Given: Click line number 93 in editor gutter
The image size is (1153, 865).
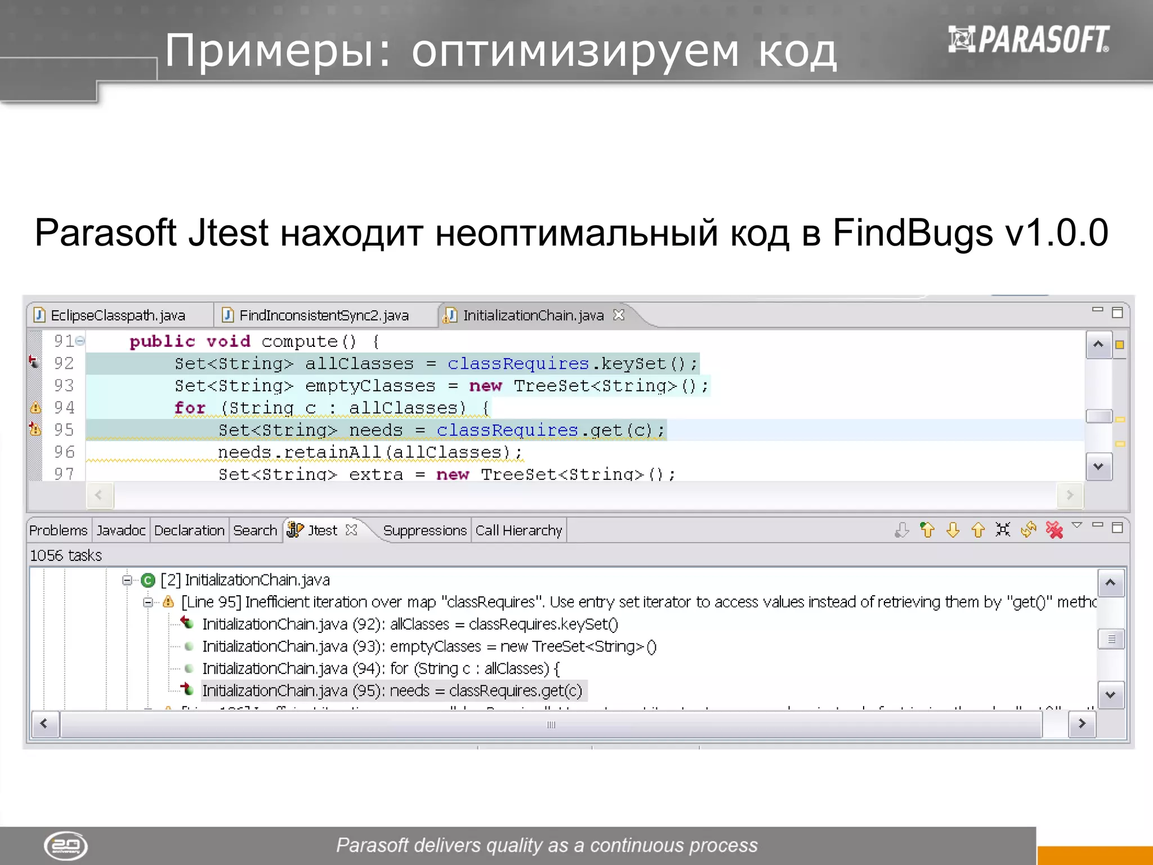Looking at the screenshot, I should pyautogui.click(x=64, y=385).
